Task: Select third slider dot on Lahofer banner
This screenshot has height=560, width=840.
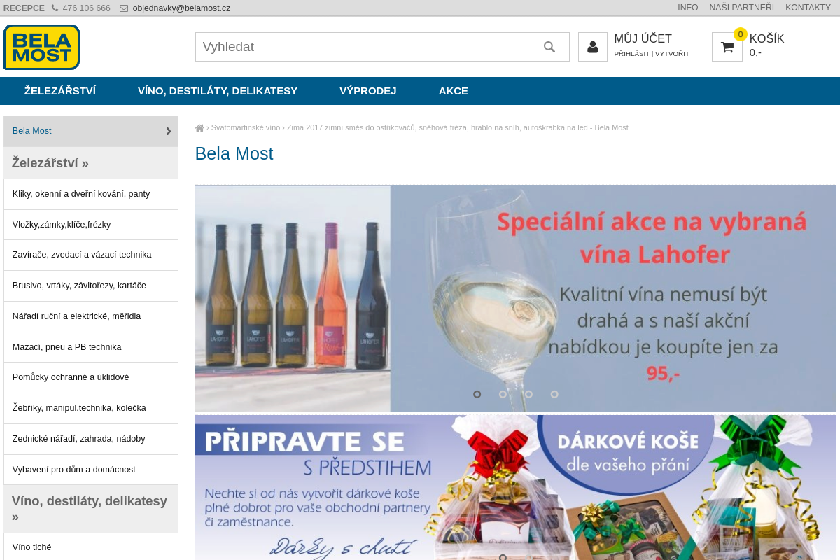Action: pyautogui.click(x=528, y=394)
